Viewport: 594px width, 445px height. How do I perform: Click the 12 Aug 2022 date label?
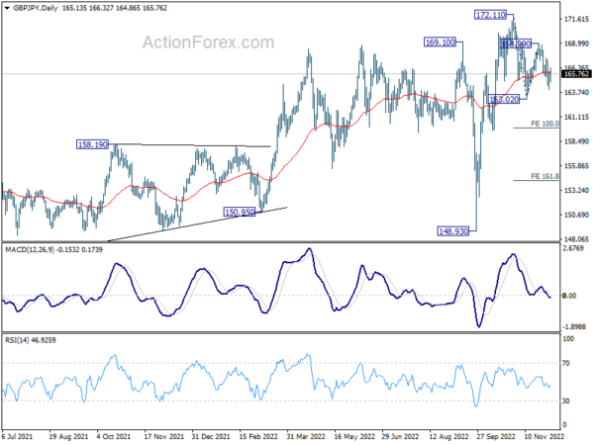[x=448, y=436]
